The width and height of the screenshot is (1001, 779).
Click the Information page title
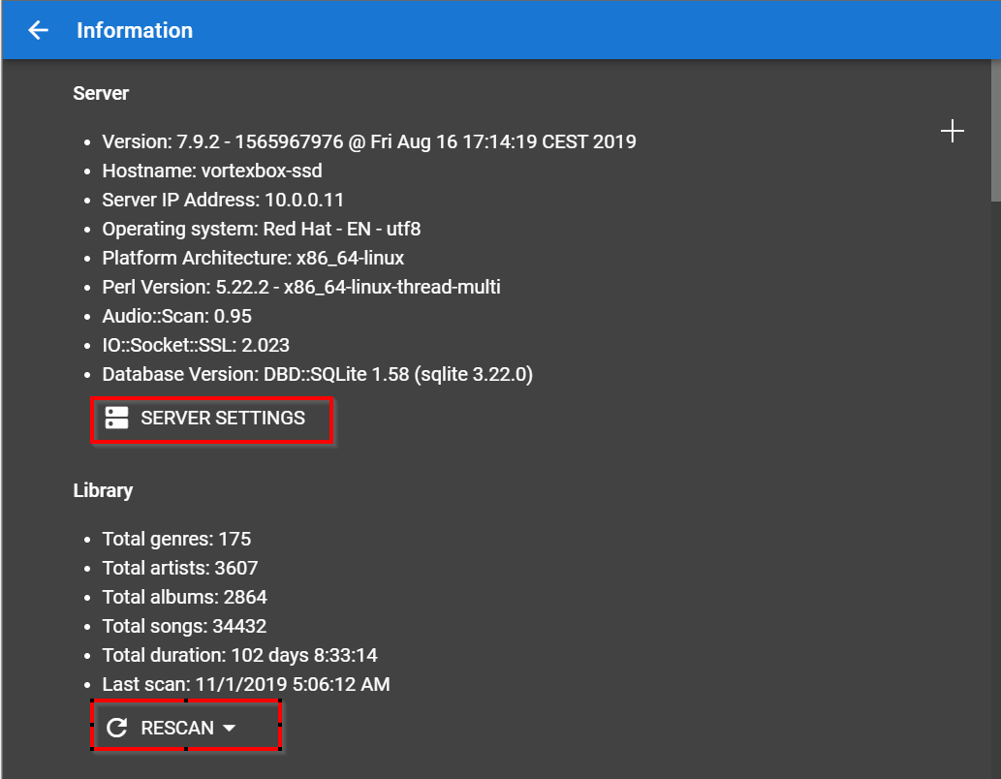coord(135,30)
